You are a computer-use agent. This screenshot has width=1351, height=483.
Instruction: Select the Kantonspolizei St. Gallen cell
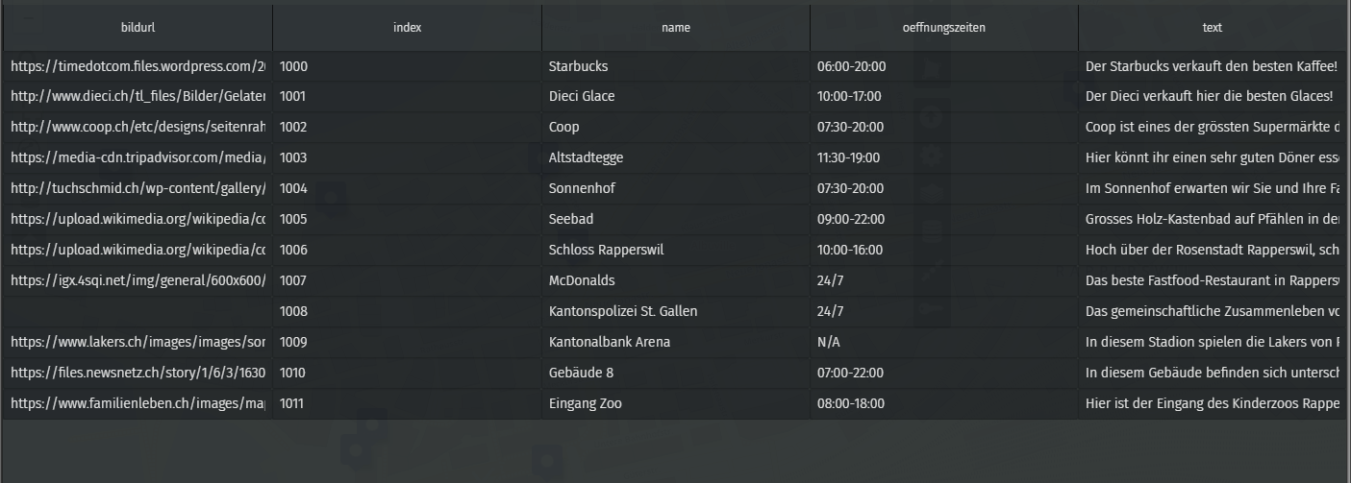point(622,312)
